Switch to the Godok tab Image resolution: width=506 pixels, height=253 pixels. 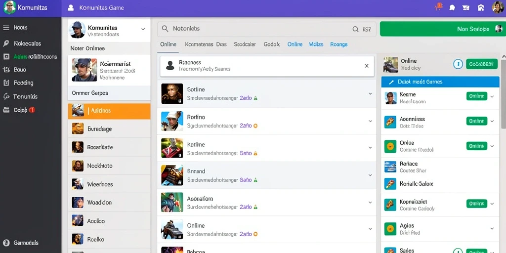click(x=271, y=44)
